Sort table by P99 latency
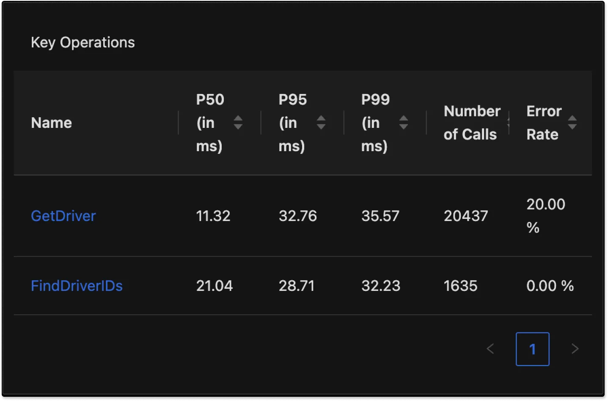Screen dimensions: 608x401 [x=403, y=123]
